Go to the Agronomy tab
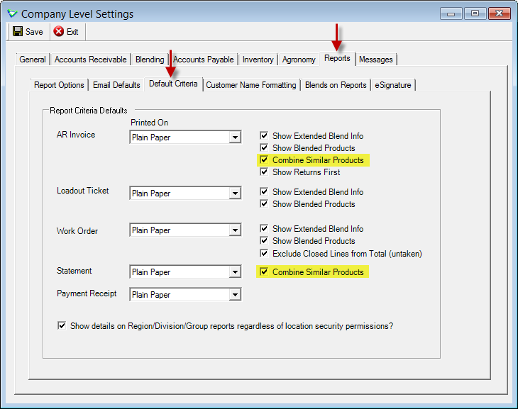This screenshot has height=409, width=518. [299, 60]
